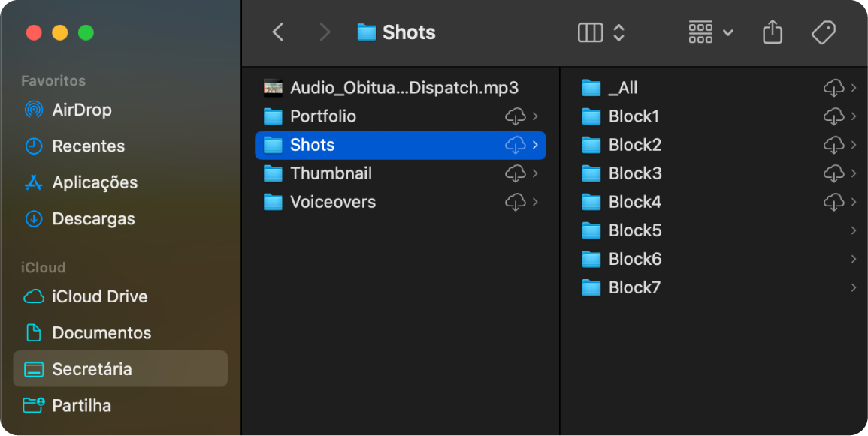Screen dimensions: 868x436
Task: Click cloud download icon for Block1
Action: tap(833, 116)
